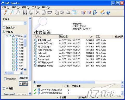Sort by 文件名 column header
This screenshot has height=100, width=125.
(x=45, y=36)
